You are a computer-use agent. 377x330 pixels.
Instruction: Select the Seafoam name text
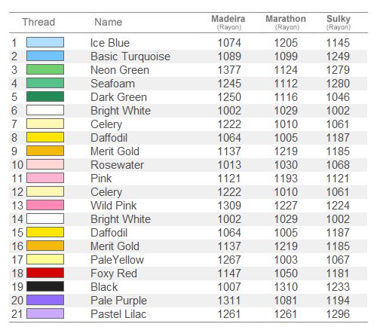[112, 84]
